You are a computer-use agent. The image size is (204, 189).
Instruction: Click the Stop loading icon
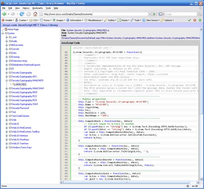29,14
